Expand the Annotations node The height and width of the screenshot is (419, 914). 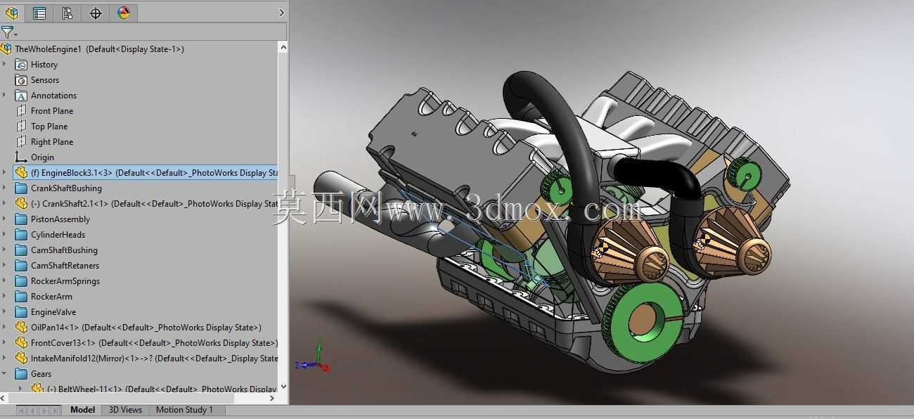(4, 96)
